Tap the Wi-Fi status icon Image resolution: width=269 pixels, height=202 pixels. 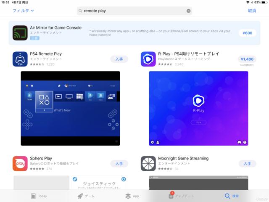click(x=248, y=3)
